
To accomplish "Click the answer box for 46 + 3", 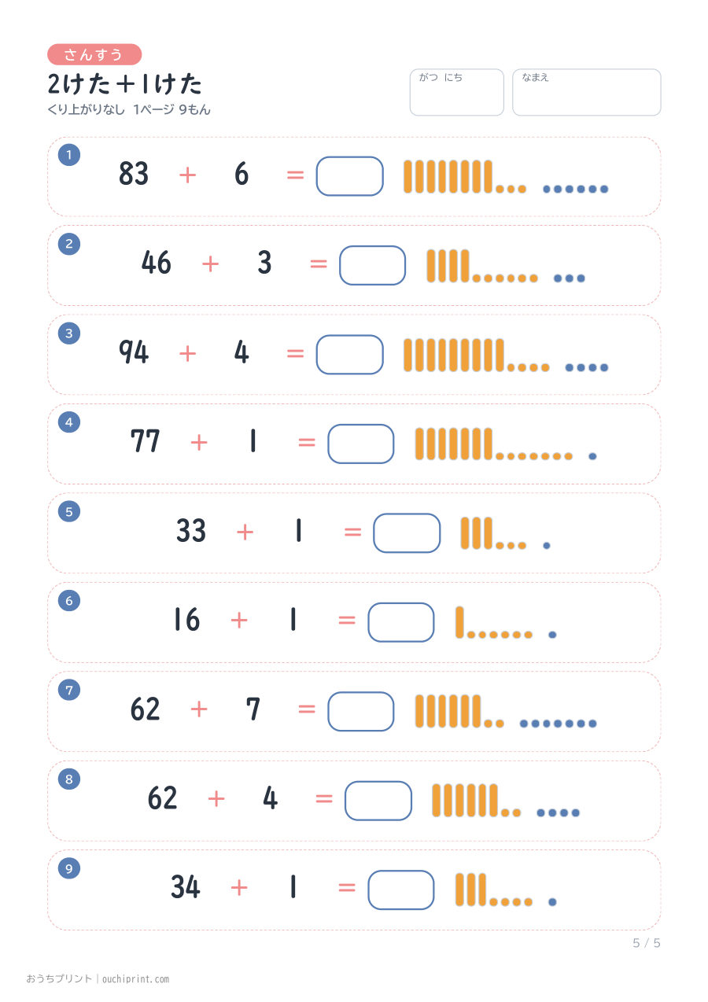I will point(373,265).
